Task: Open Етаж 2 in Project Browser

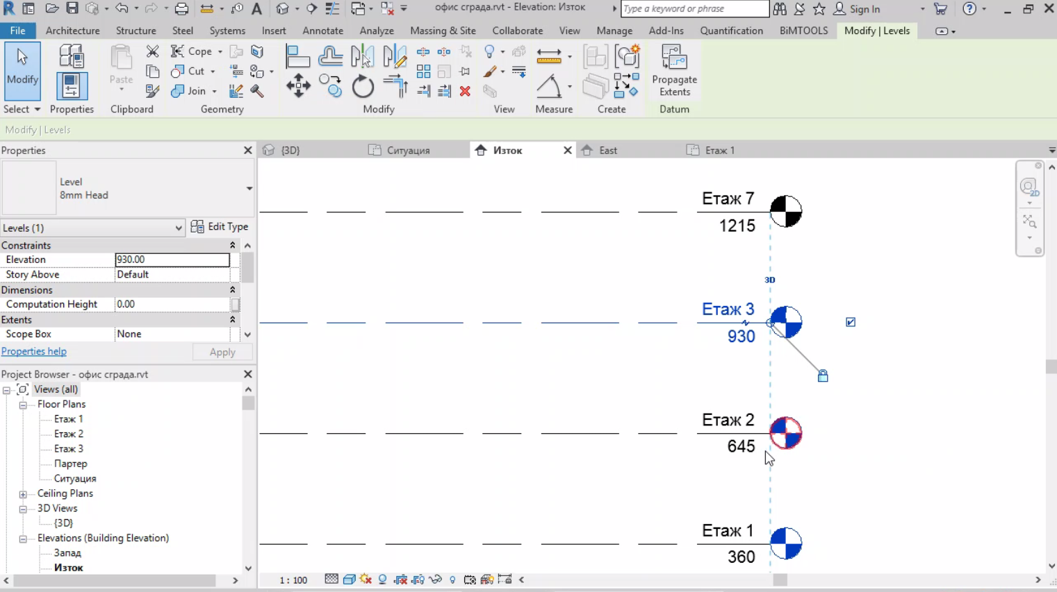Action: 69,434
